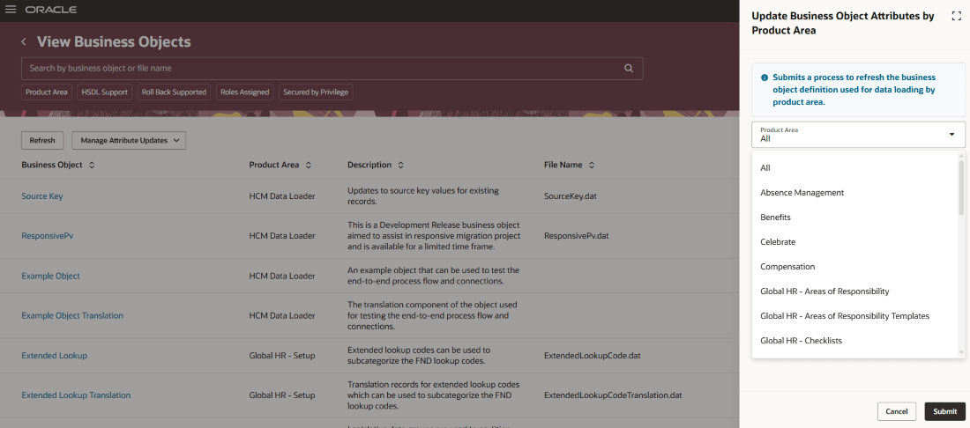Expand the side panel to full screen
This screenshot has height=428, width=970.
[x=956, y=17]
